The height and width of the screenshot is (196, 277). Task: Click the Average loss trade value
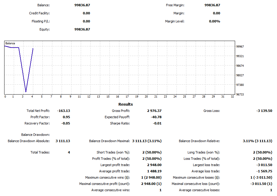click(264, 171)
